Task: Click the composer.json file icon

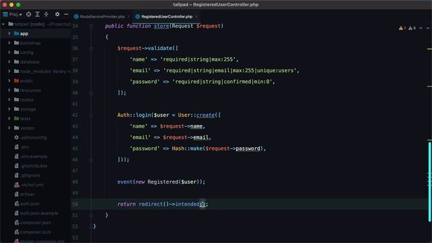Action: [16, 222]
